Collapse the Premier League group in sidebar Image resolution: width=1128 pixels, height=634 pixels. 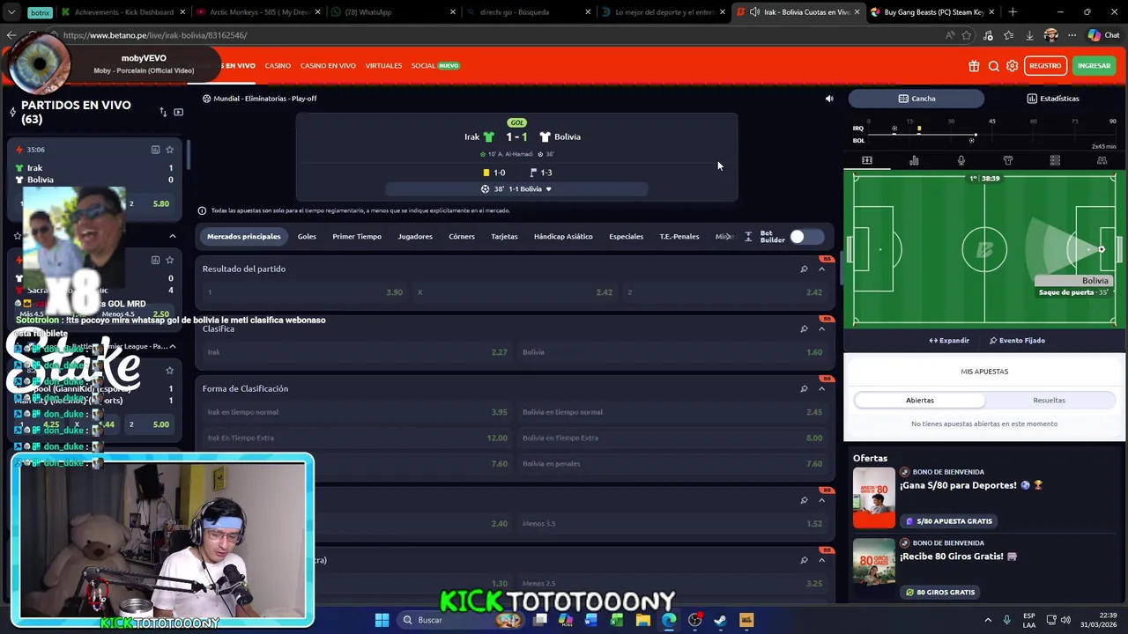pyautogui.click(x=173, y=346)
